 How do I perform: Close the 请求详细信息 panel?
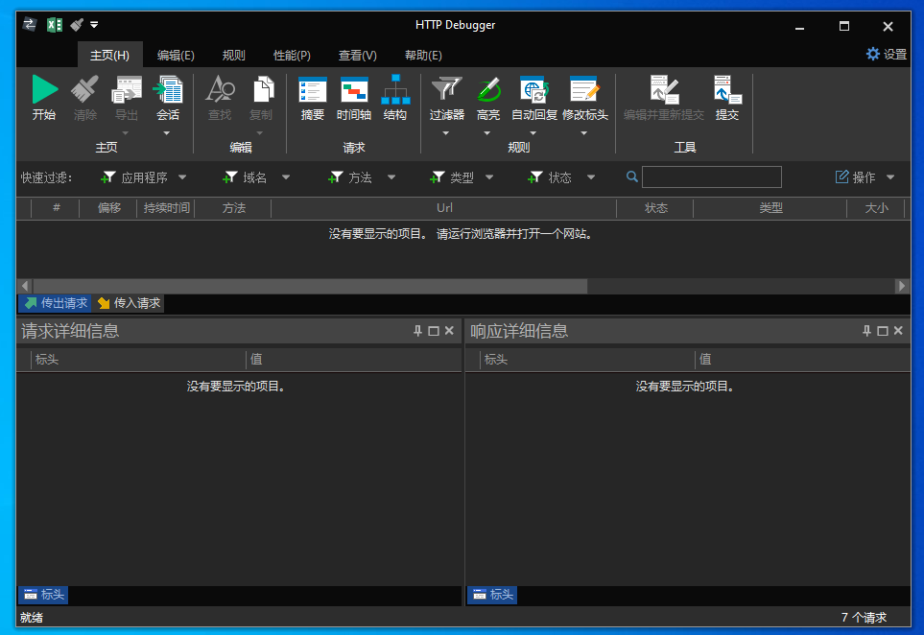[449, 331]
